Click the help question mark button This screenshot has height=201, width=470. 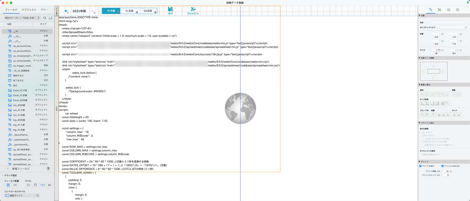pyautogui.click(x=48, y=168)
